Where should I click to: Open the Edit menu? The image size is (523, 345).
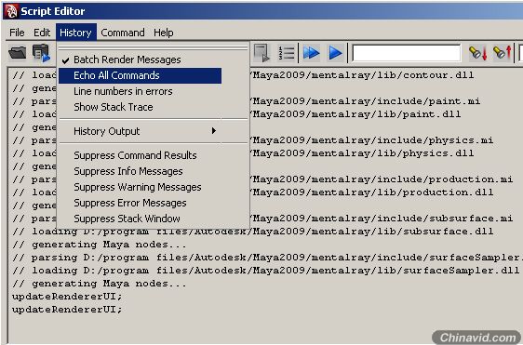tap(42, 33)
